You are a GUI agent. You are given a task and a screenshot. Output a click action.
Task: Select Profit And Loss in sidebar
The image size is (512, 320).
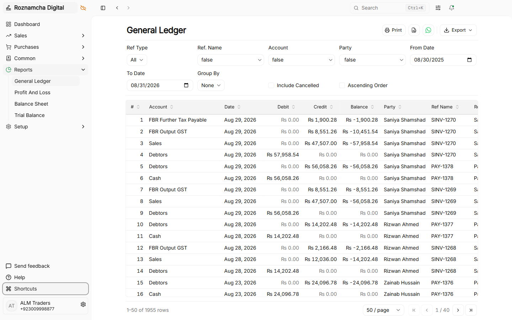pyautogui.click(x=32, y=92)
